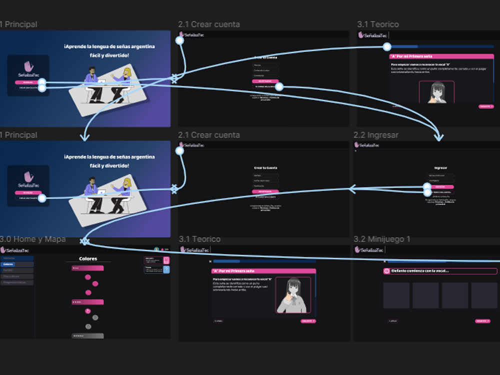500x375 pixels.
Task: Select the "3.2 Minijuego 1" frame label
Action: click(x=381, y=239)
